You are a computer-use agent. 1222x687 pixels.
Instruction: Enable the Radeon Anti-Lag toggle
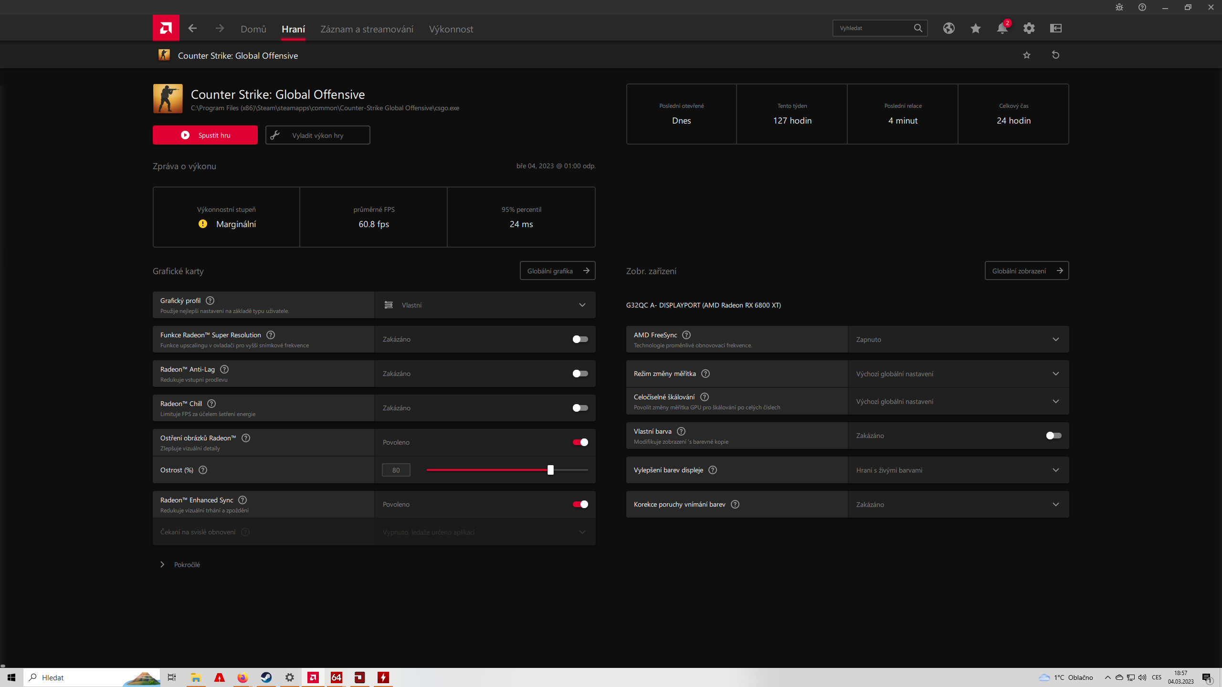(x=580, y=374)
